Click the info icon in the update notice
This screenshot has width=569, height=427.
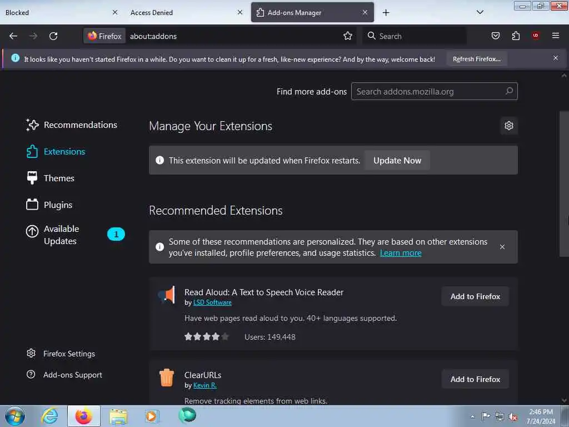[159, 160]
